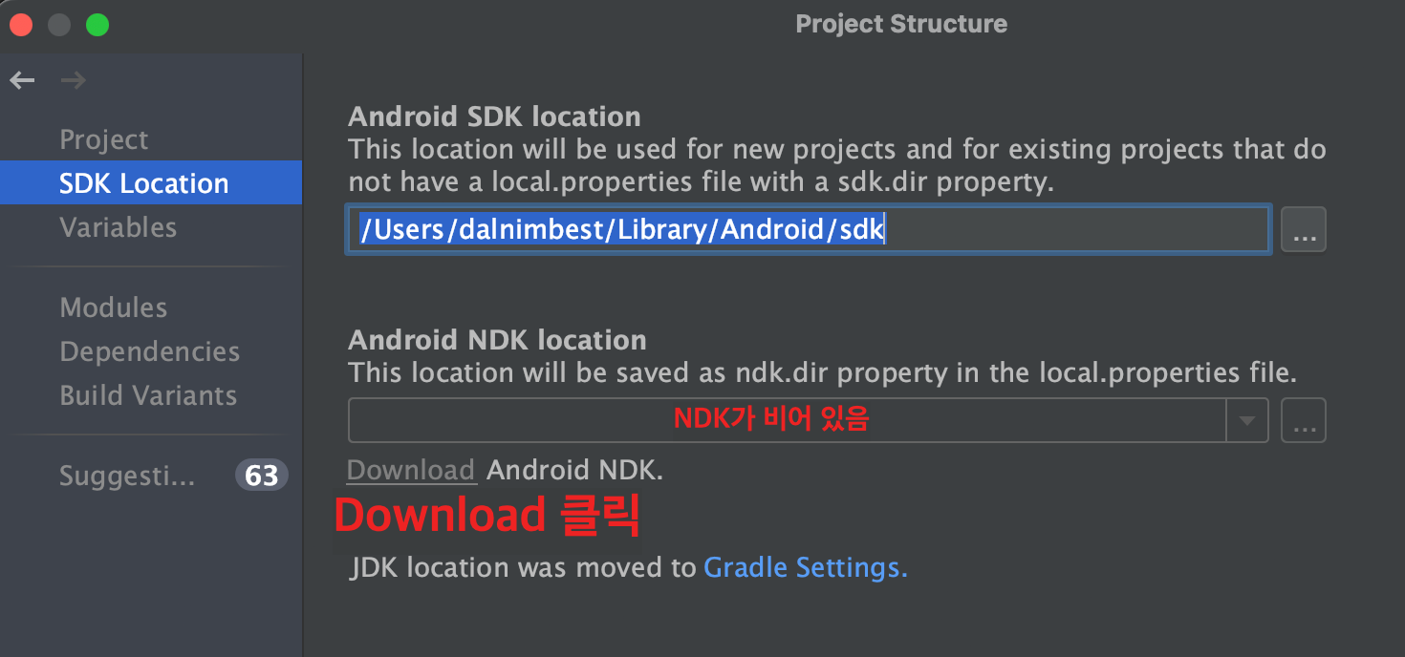Click the Project Structure window title
Screen dimensions: 1405x657
pyautogui.click(x=901, y=24)
